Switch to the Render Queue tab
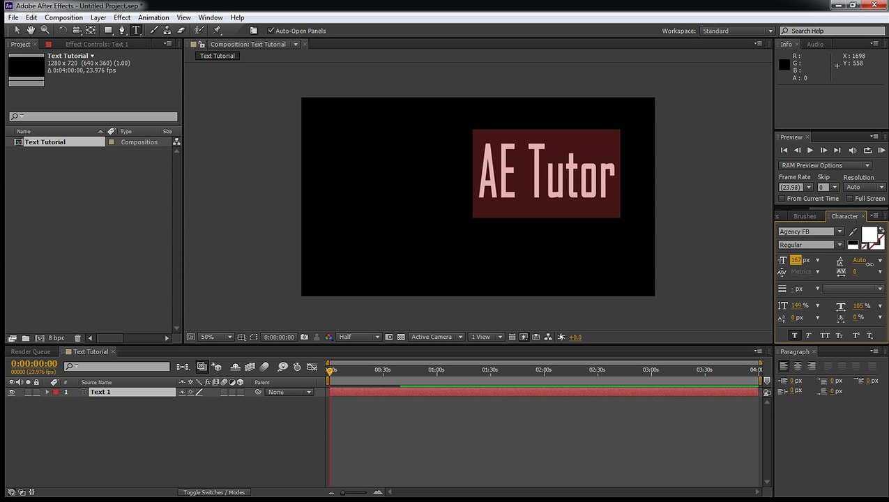 [31, 351]
